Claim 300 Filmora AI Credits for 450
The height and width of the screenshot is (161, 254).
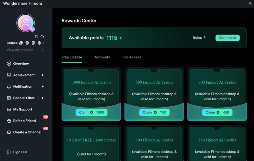click(x=217, y=112)
